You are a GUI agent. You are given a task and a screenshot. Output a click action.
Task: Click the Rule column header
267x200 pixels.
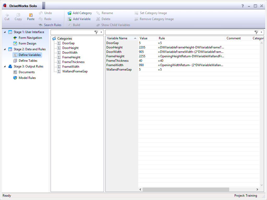pos(191,38)
